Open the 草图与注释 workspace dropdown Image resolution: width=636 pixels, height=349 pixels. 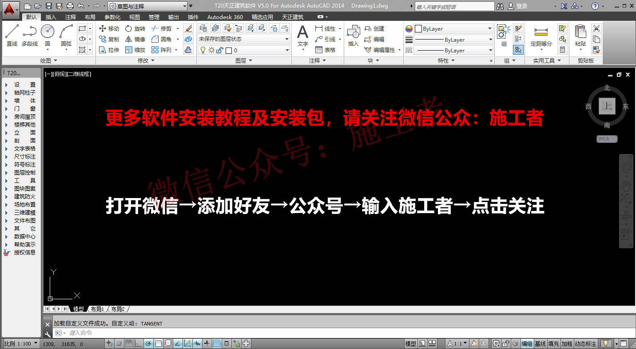(x=147, y=6)
